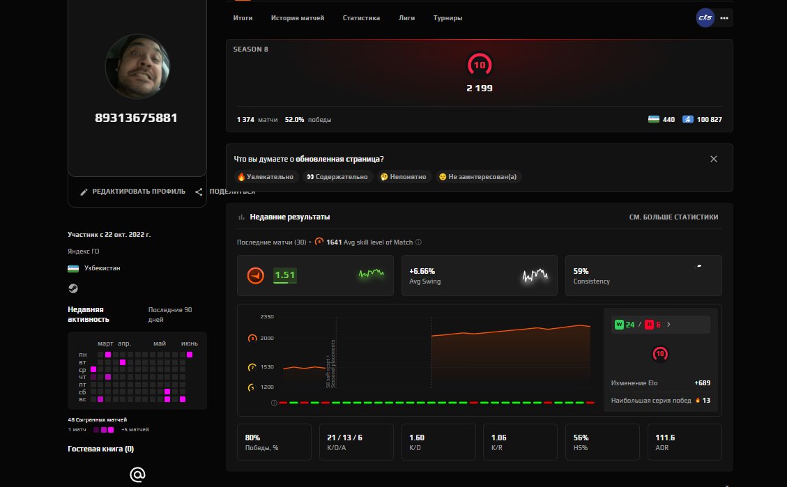Choose the Непонятно feedback option
Image resolution: width=787 pixels, height=487 pixels.
tap(404, 176)
